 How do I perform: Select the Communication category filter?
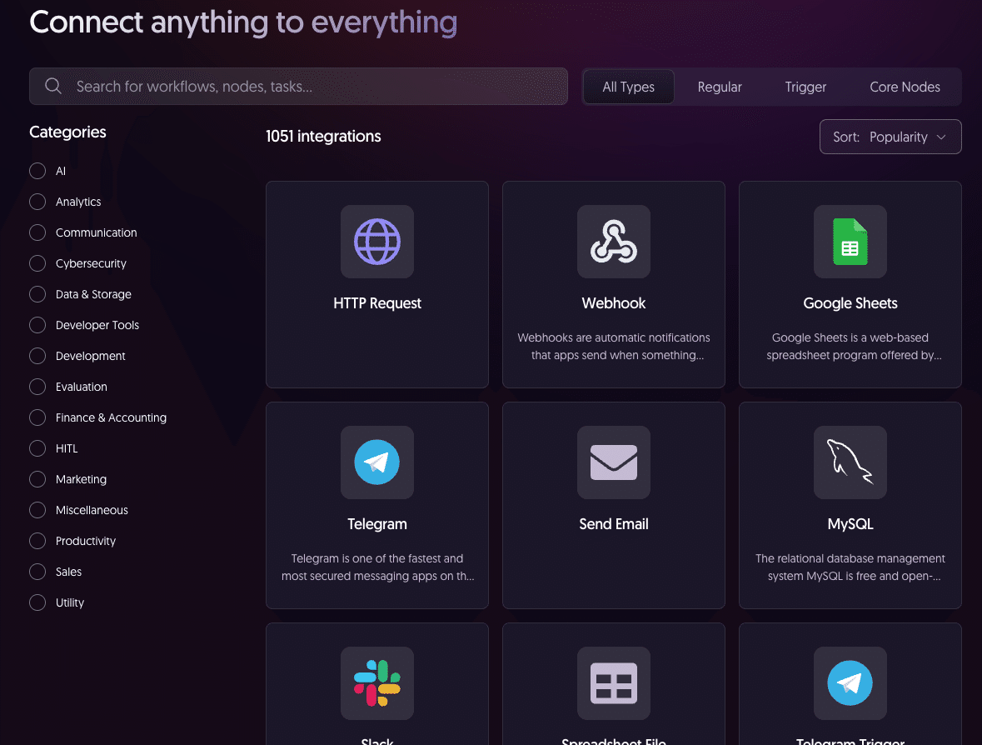coord(37,232)
